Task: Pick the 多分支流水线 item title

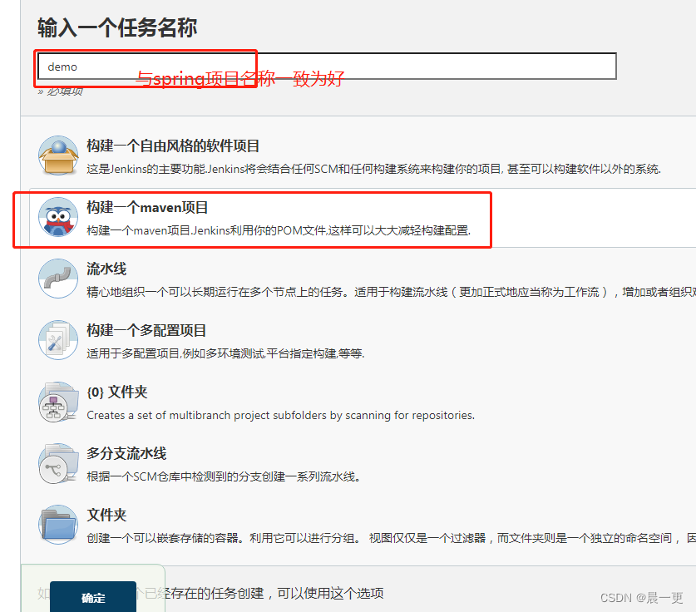Action: [x=126, y=453]
